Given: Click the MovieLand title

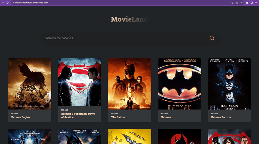Looking at the screenshot, I should point(129,19).
